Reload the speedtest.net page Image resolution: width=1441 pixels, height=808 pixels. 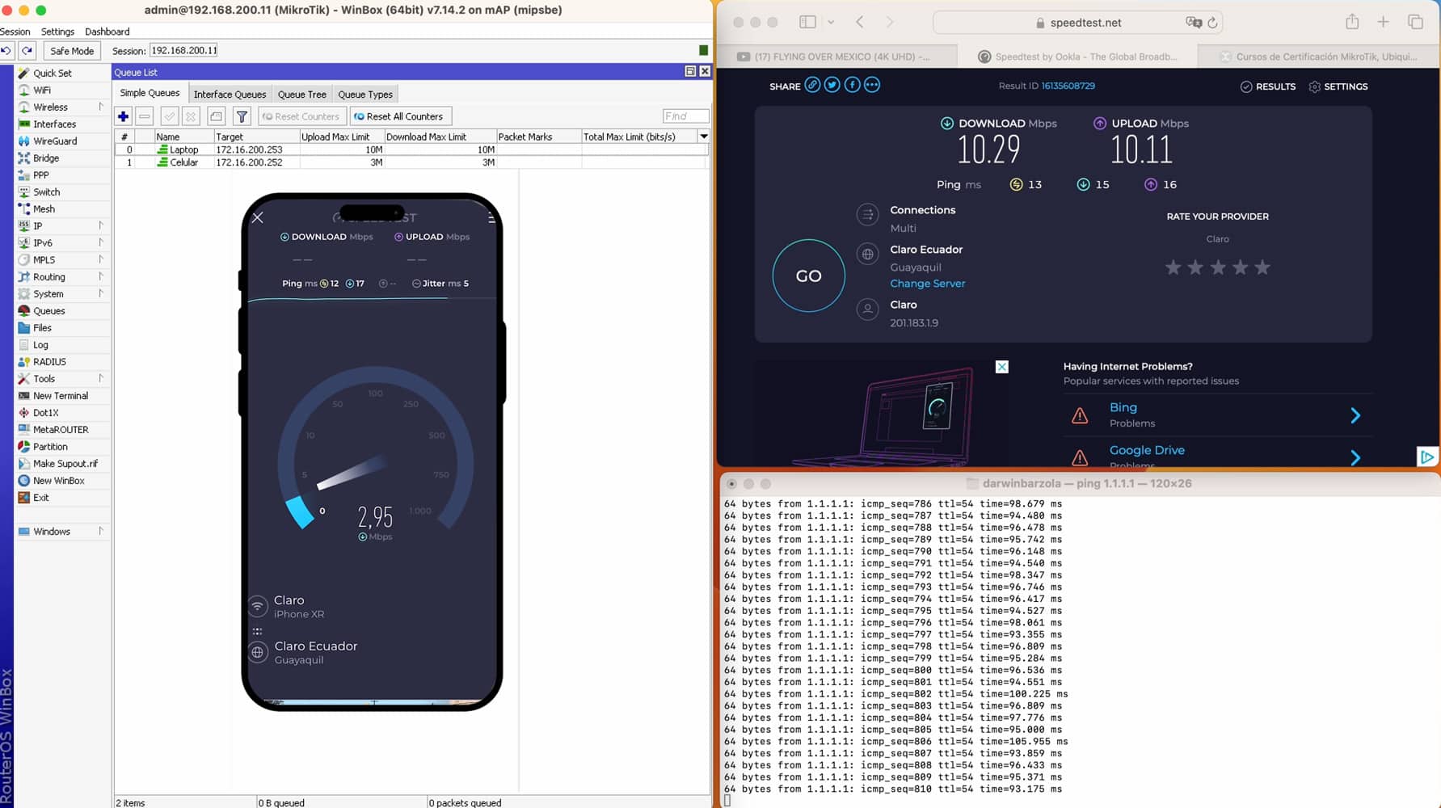point(1212,23)
